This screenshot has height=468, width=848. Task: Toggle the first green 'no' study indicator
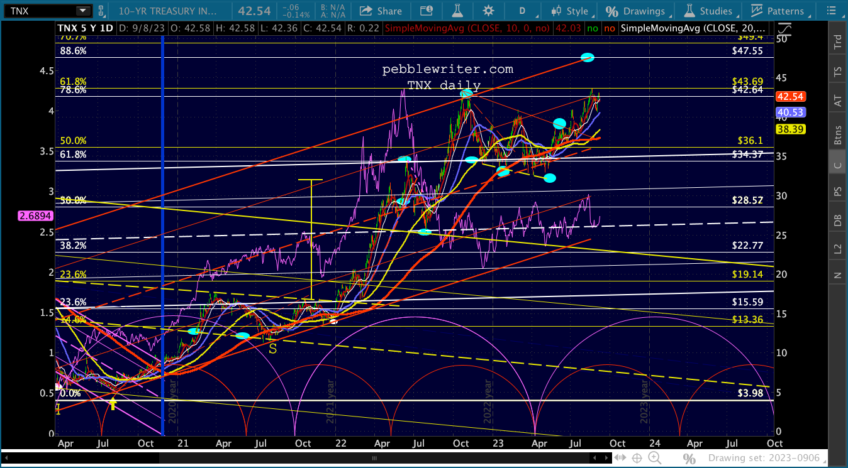point(590,28)
